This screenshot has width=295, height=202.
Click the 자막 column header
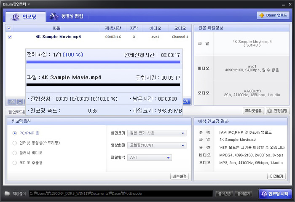point(134,28)
